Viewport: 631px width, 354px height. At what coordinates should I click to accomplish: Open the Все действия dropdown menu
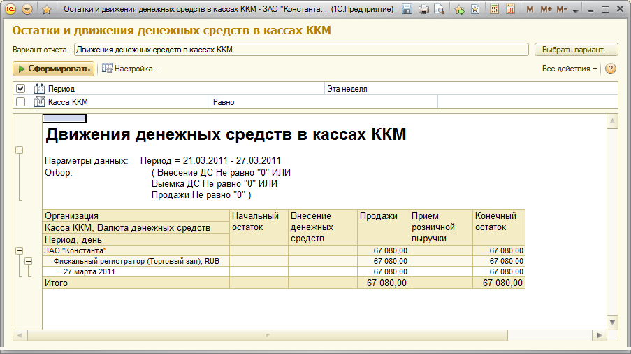click(x=569, y=69)
